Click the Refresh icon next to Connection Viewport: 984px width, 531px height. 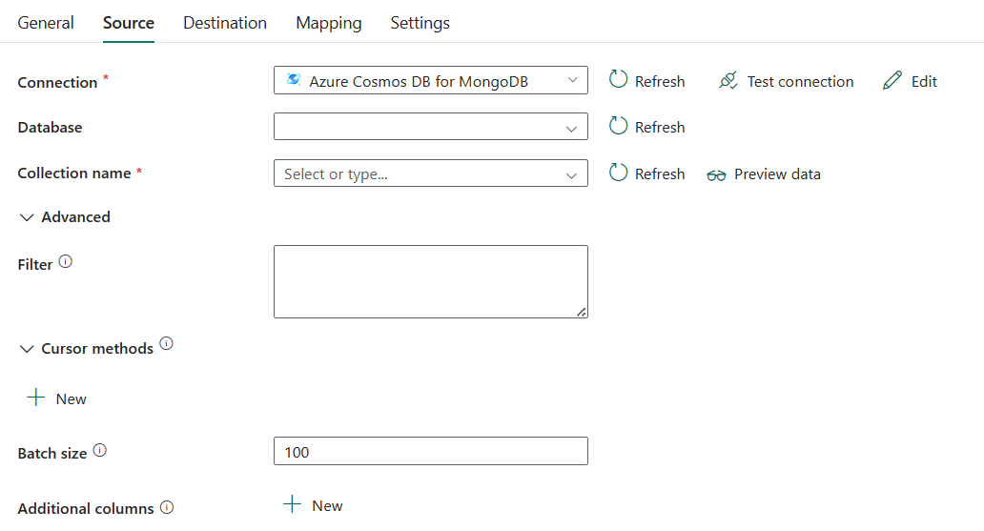tap(618, 79)
